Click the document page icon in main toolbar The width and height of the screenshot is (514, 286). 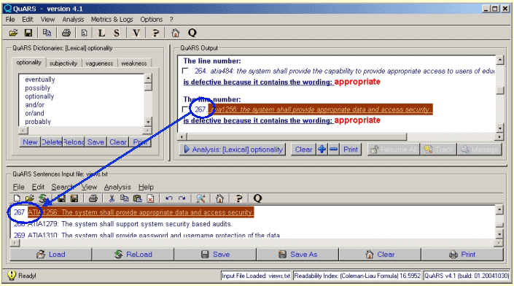[x=85, y=33]
